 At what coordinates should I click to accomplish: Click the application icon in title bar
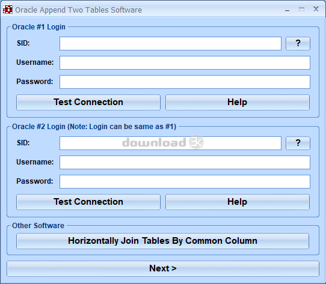[7, 10]
